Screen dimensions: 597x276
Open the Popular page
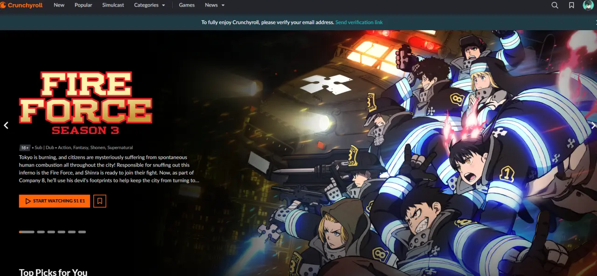click(83, 5)
